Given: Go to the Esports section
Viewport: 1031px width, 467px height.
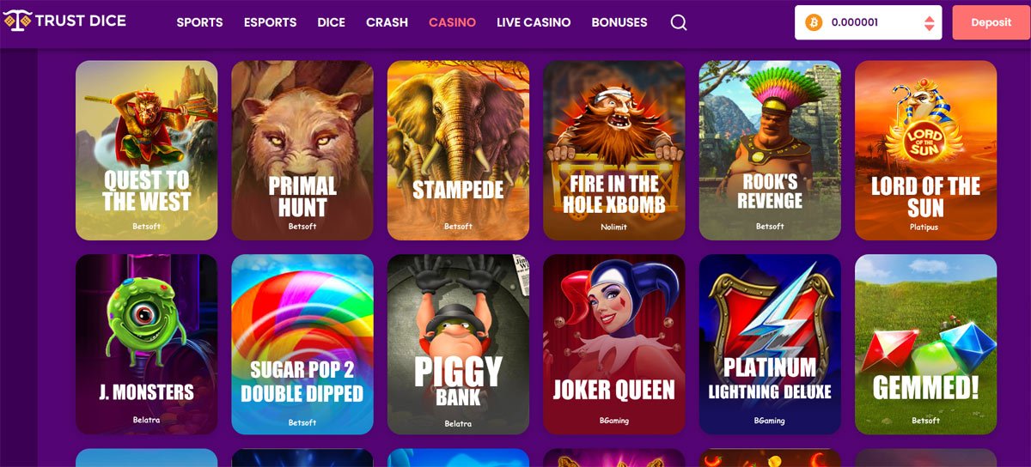Looking at the screenshot, I should (x=270, y=22).
